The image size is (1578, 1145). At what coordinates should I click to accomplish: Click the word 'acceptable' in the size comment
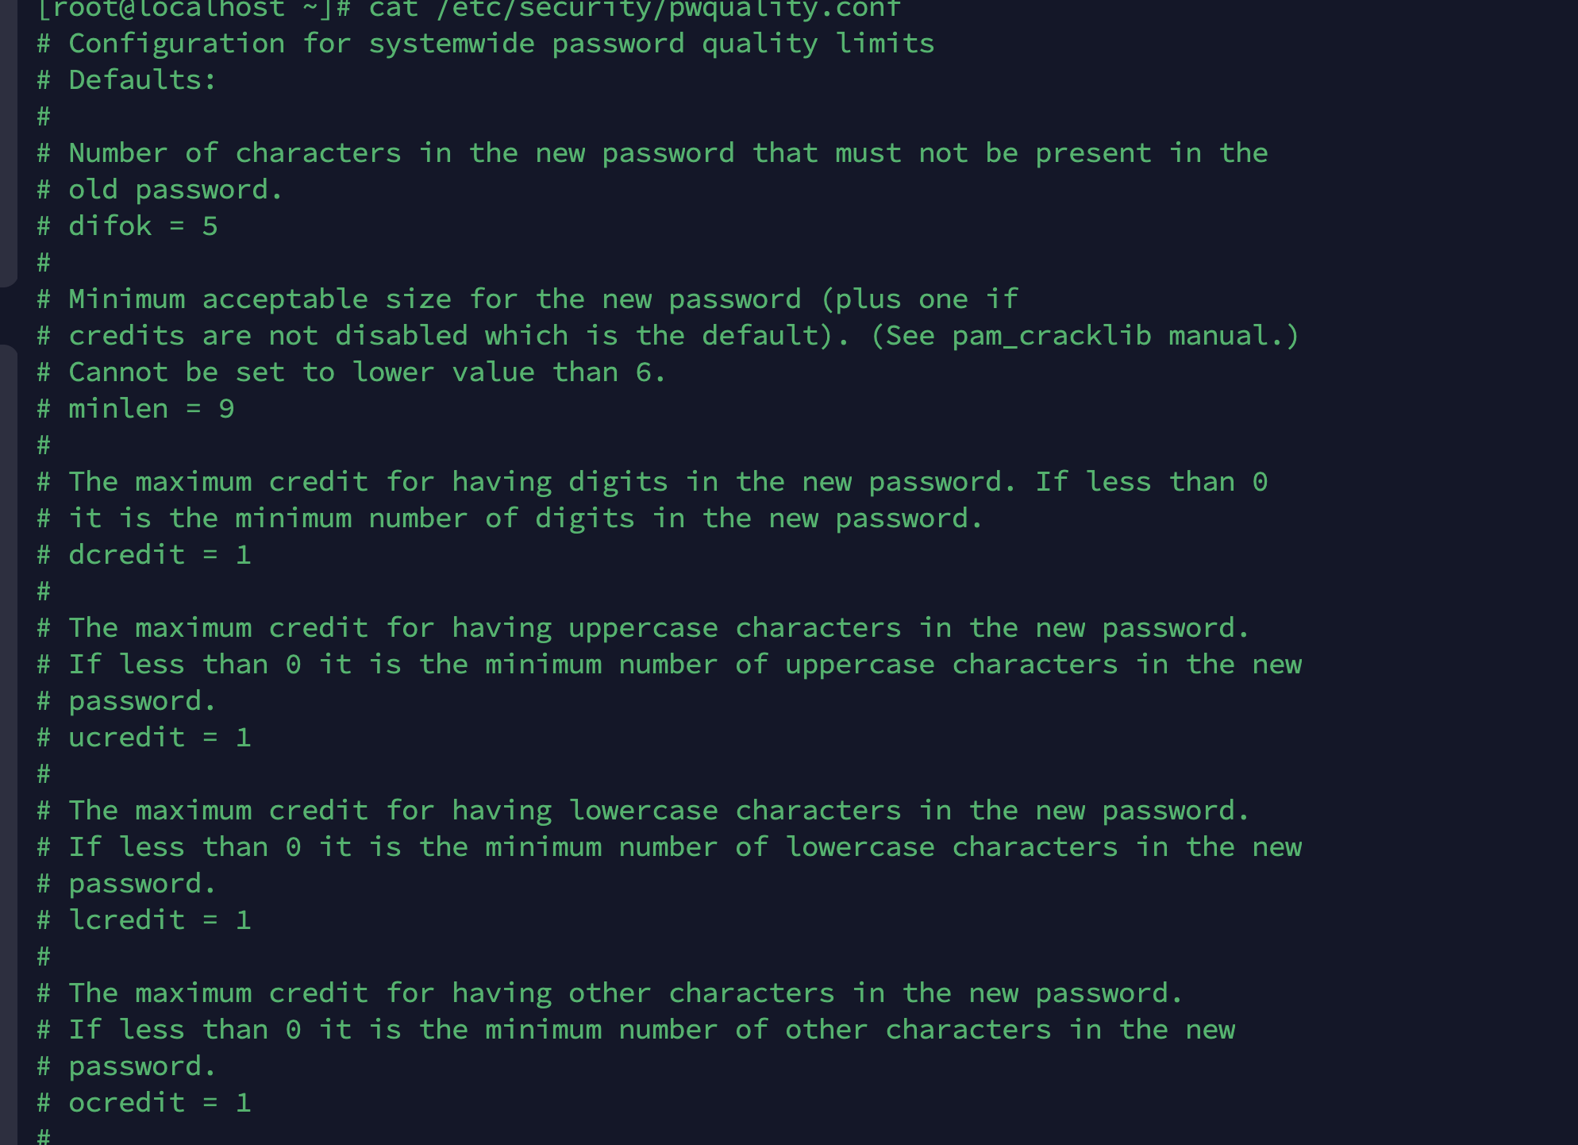click(285, 299)
